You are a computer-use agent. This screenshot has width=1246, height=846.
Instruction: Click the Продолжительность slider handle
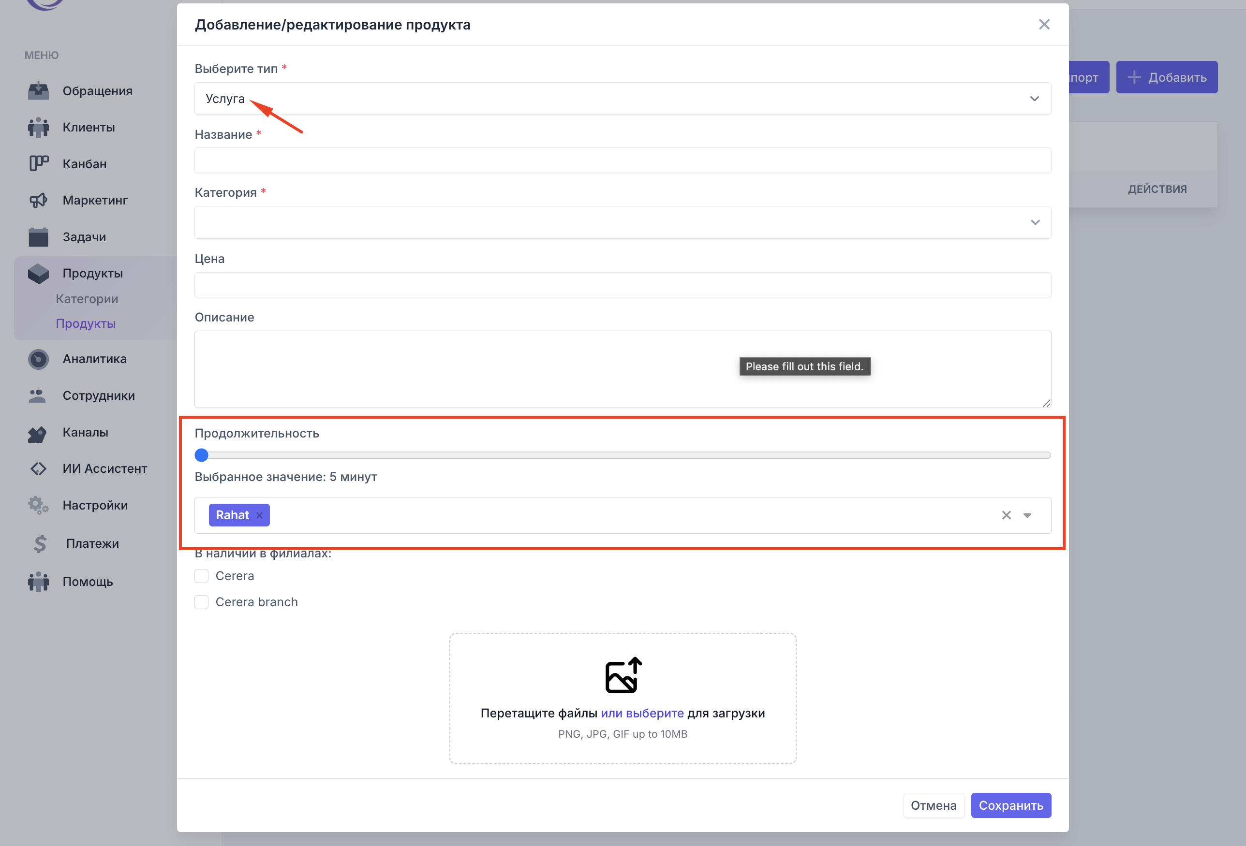(202, 455)
